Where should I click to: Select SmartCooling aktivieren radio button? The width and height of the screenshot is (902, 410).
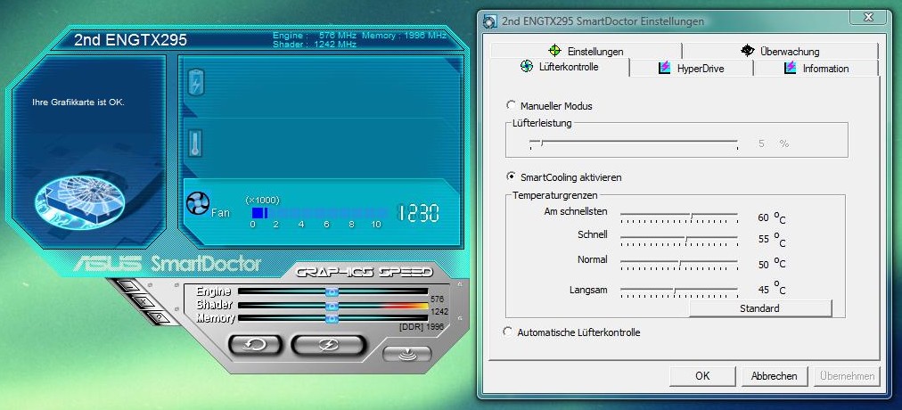click(510, 177)
